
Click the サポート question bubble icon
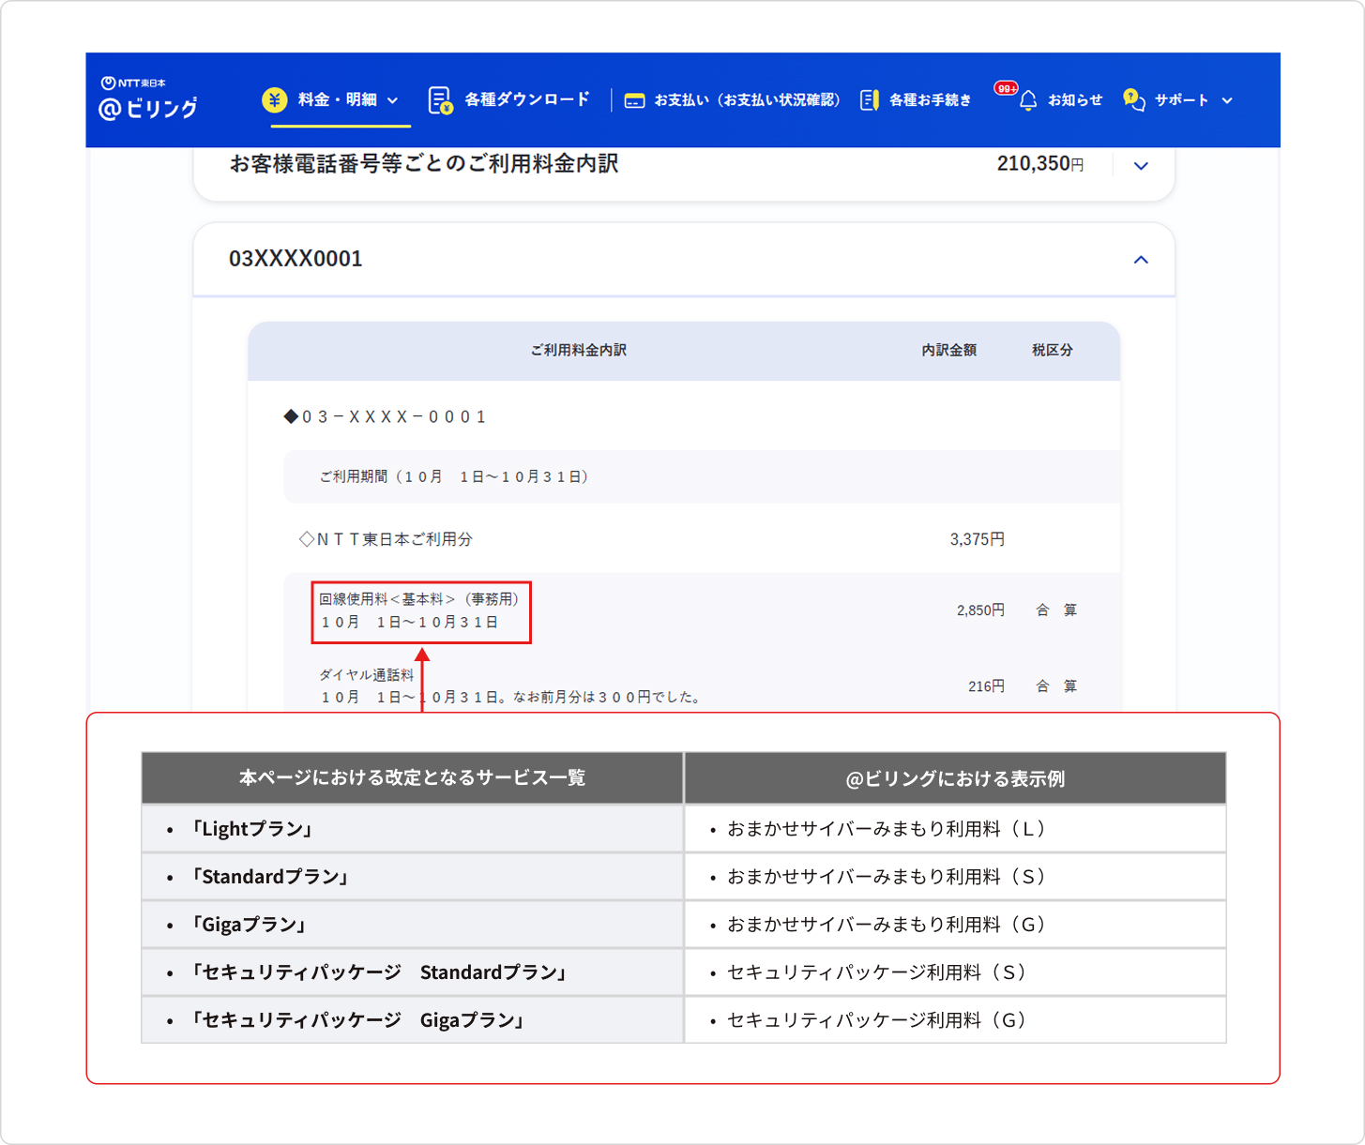1133,100
